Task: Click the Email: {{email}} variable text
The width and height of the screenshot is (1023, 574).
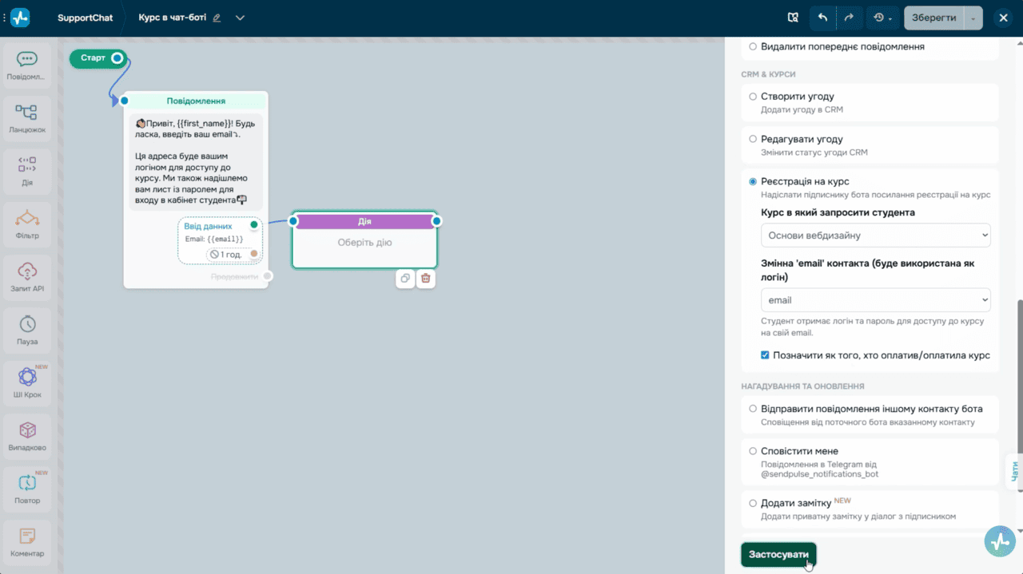Action: tap(214, 239)
